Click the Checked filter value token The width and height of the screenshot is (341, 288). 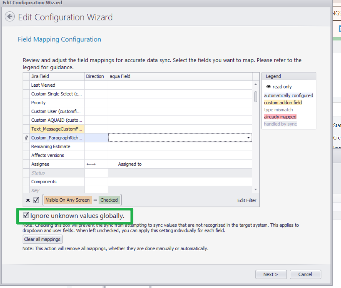(x=109, y=200)
